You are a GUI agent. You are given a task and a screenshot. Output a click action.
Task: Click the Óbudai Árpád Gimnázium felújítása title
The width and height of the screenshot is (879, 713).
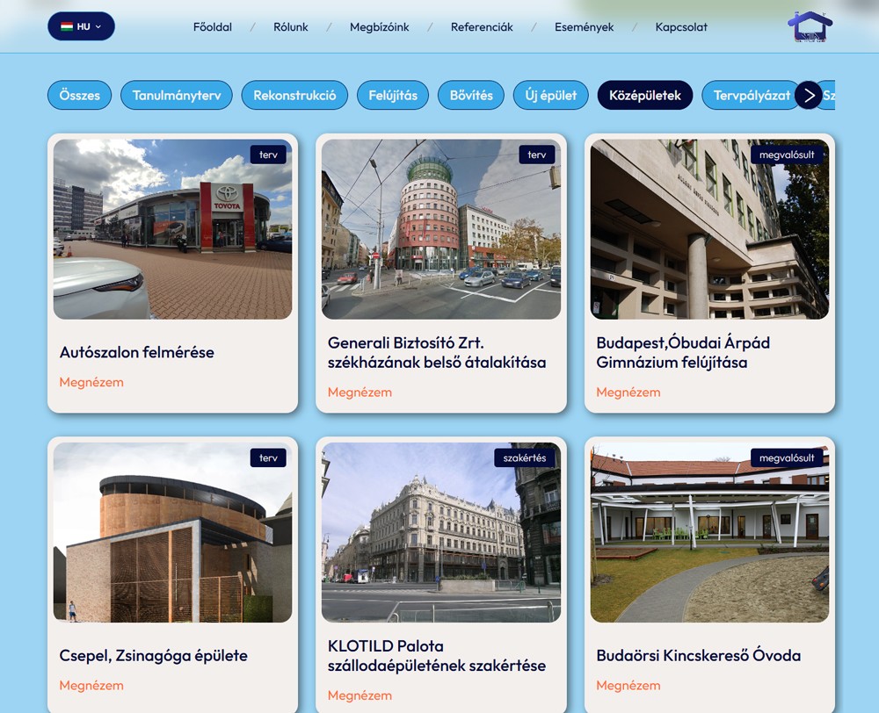pyautogui.click(x=683, y=352)
